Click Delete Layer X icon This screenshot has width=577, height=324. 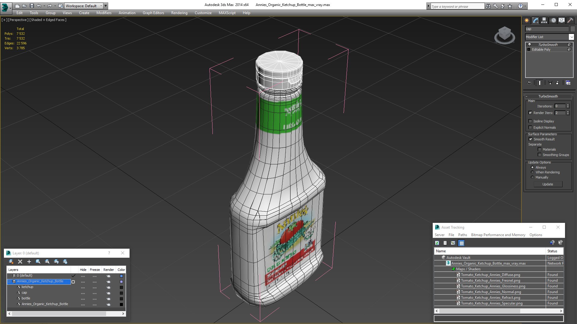pyautogui.click(x=20, y=262)
